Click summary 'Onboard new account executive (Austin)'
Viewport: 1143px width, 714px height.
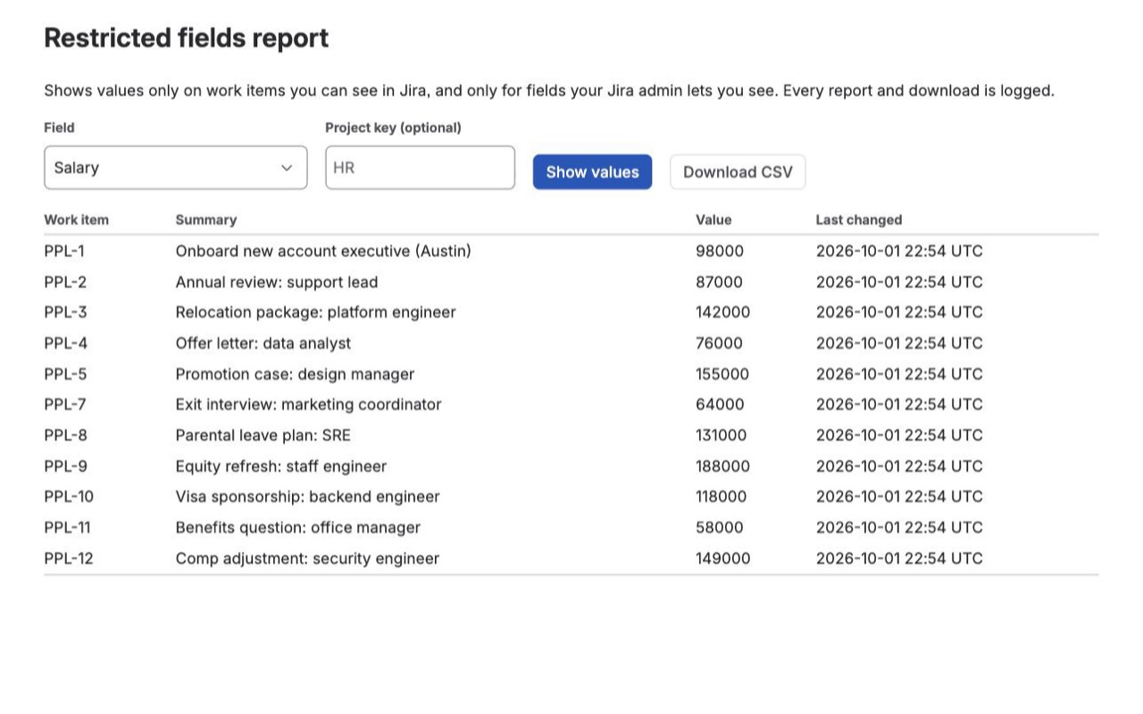point(323,252)
